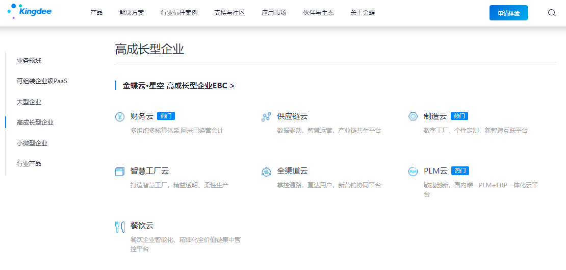The image size is (566, 270).
Task: Select 小微型企业 in the sidebar
Action: tap(32, 143)
